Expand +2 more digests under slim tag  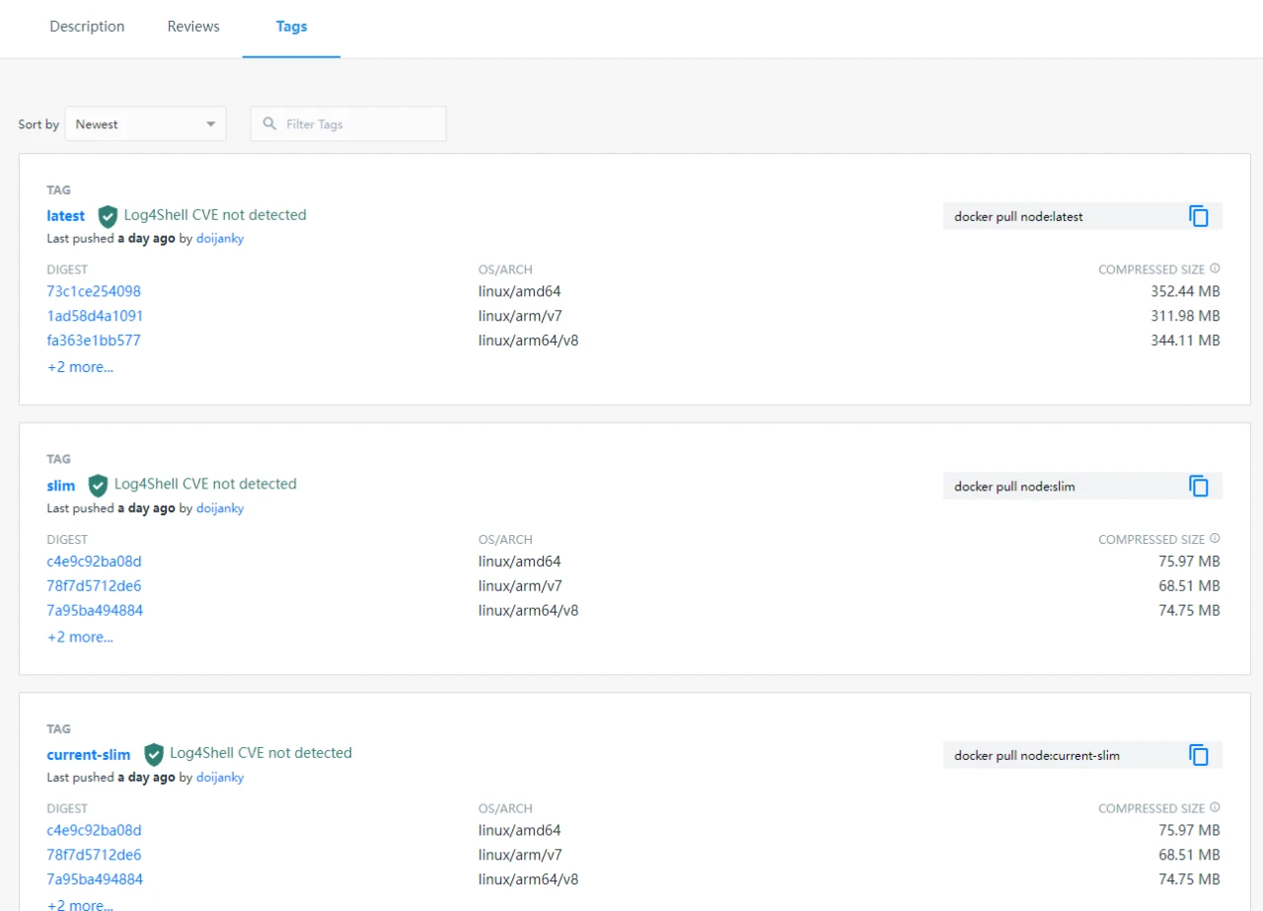click(80, 637)
